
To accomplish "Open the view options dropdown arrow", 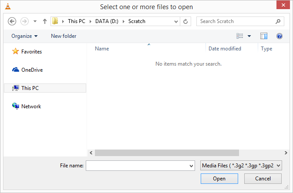I will coord(249,36).
